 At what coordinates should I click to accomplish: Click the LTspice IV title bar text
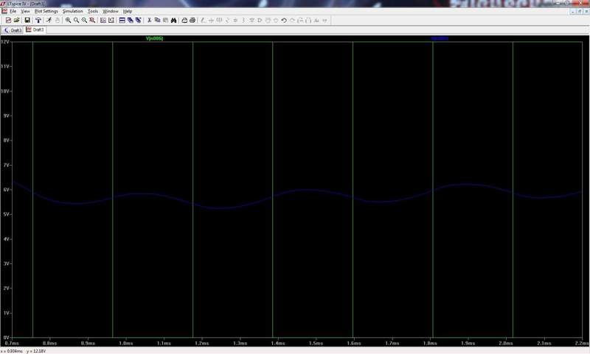pos(26,4)
